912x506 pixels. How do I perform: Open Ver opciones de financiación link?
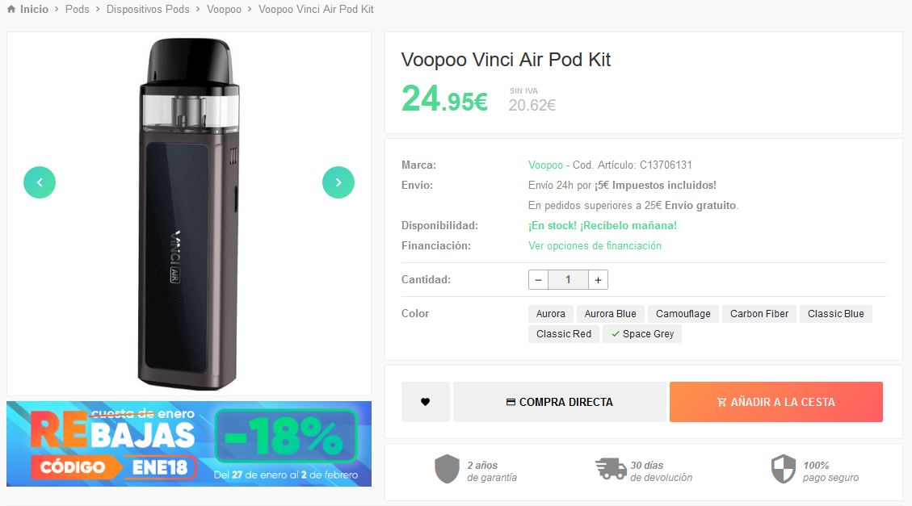(595, 246)
